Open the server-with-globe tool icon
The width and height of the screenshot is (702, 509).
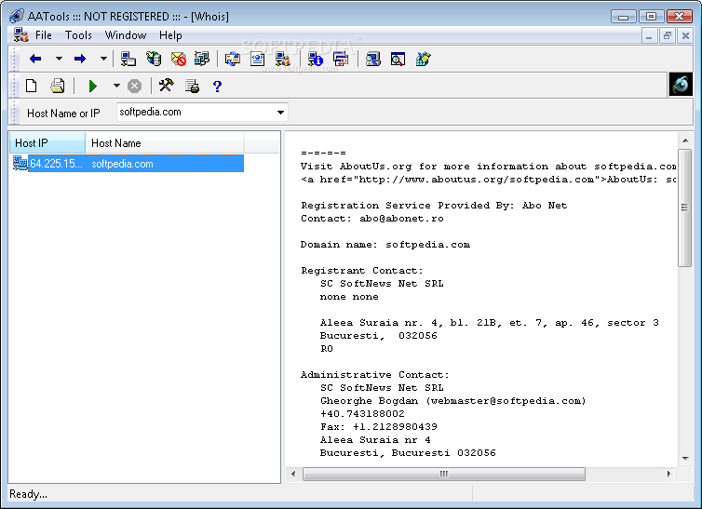[154, 59]
